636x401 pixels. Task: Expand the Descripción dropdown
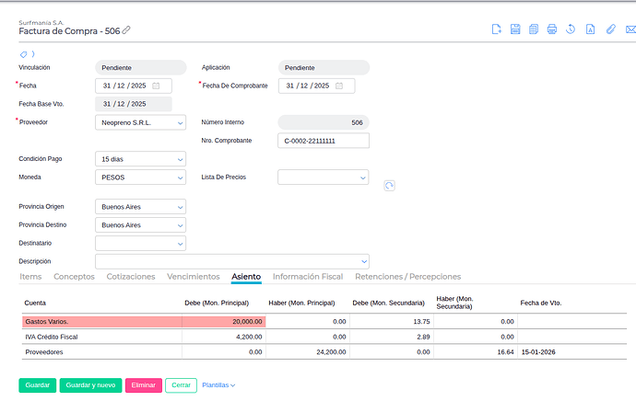(x=232, y=261)
